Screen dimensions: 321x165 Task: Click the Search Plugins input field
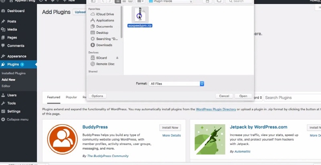click(293, 98)
